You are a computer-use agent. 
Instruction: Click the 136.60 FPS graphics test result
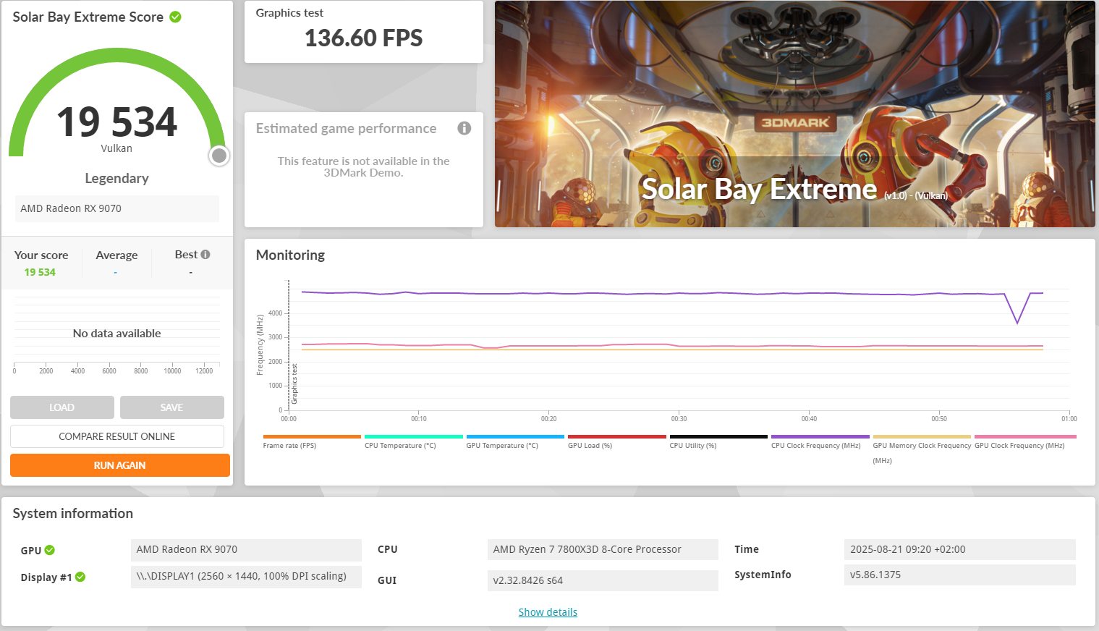(363, 38)
